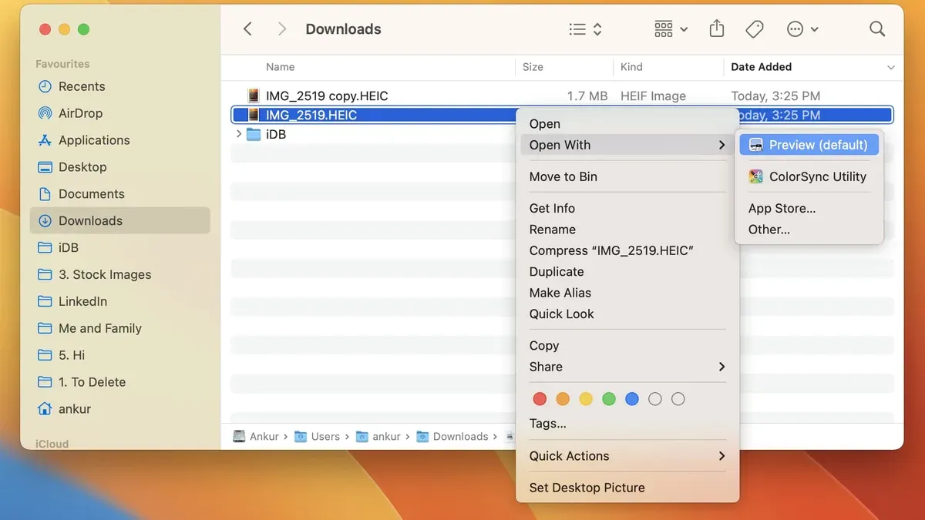Open the iDB sidebar folder

pyautogui.click(x=119, y=247)
